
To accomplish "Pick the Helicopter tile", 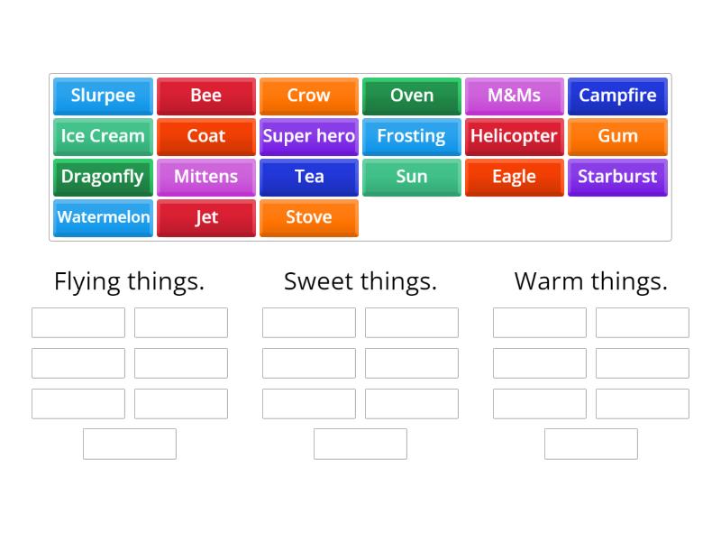I will pyautogui.click(x=514, y=136).
